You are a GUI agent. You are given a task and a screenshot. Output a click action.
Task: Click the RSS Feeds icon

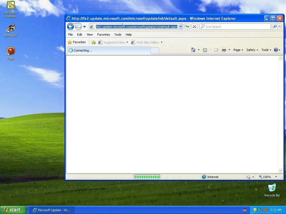(205, 50)
